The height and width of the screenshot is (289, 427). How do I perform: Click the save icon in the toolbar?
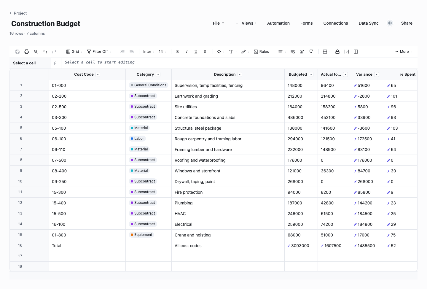17,52
